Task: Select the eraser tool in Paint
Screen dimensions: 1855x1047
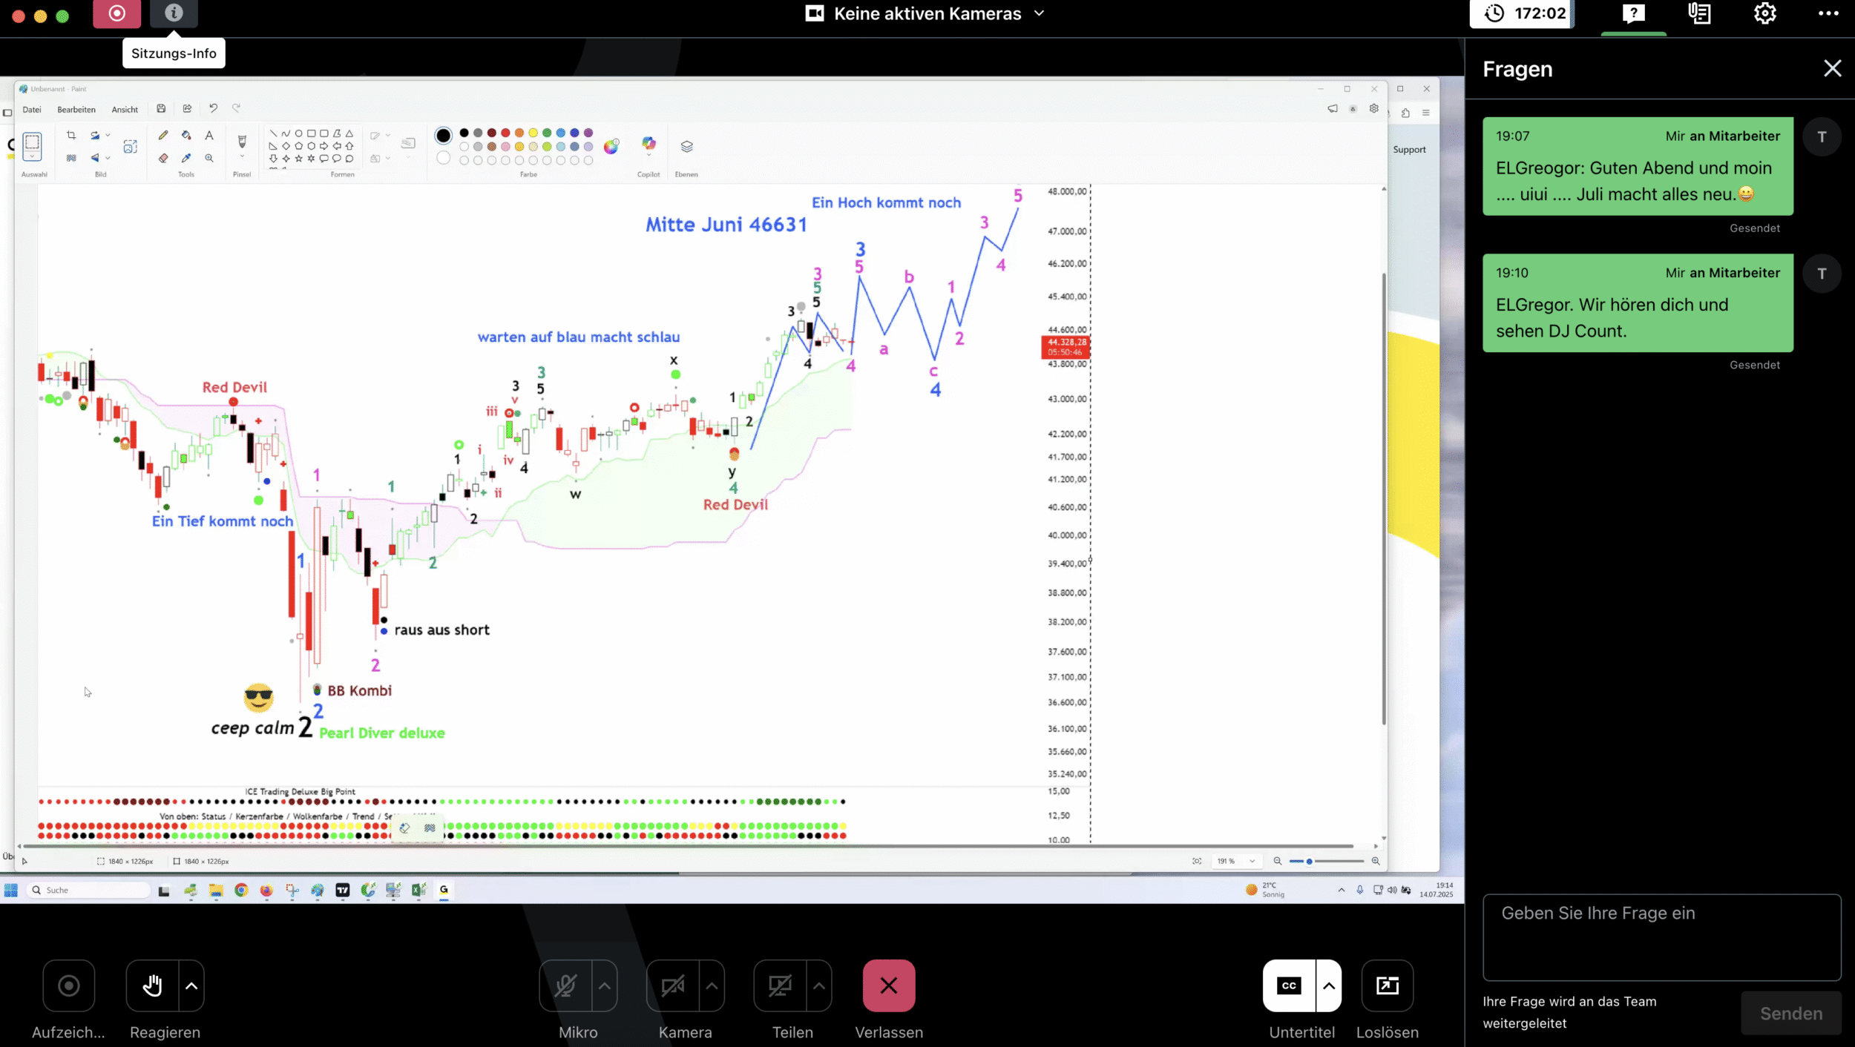Action: (163, 158)
